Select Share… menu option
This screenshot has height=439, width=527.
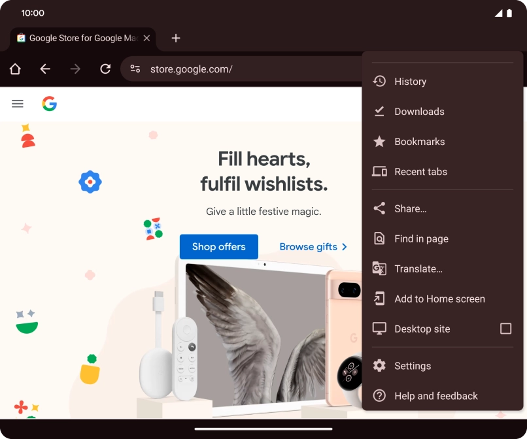coord(410,209)
